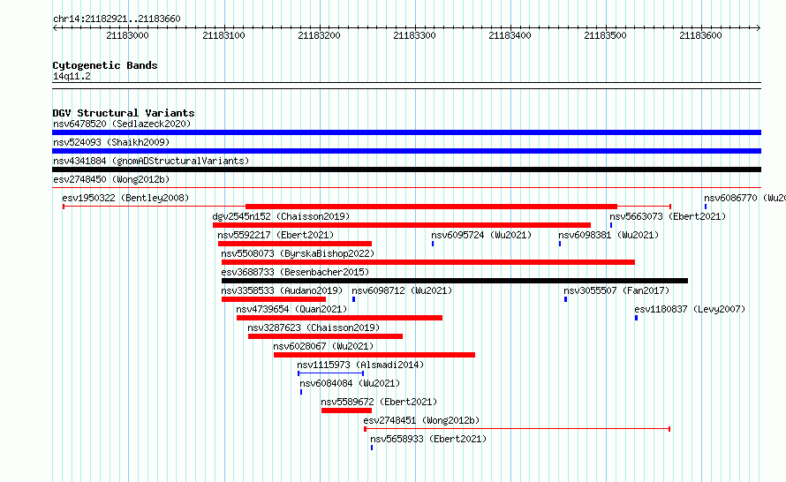
Task: Select the nsv5592217 (Ebert2021) label
Action: (x=276, y=235)
